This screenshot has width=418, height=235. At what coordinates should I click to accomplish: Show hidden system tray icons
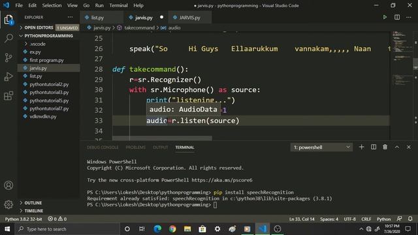click(361, 229)
